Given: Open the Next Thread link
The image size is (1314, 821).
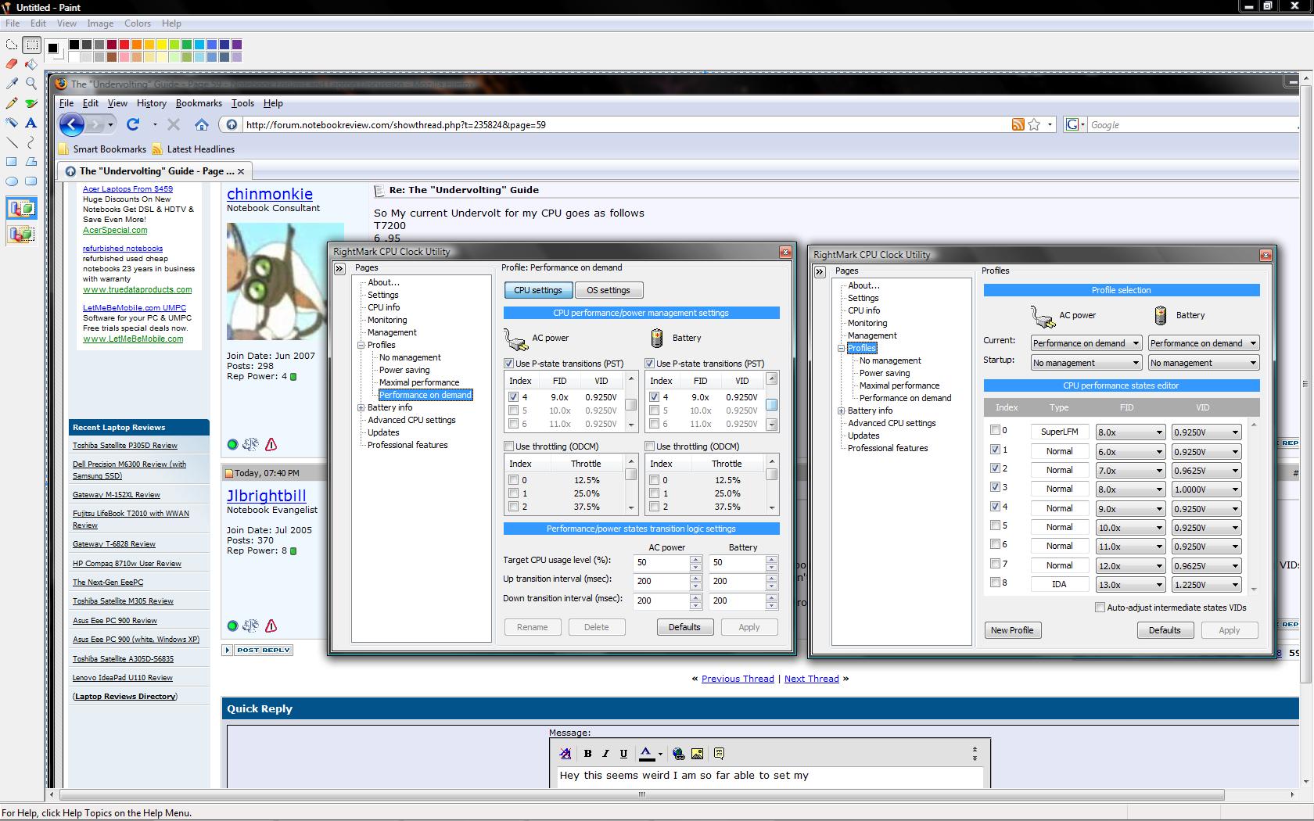Looking at the screenshot, I should [x=811, y=679].
